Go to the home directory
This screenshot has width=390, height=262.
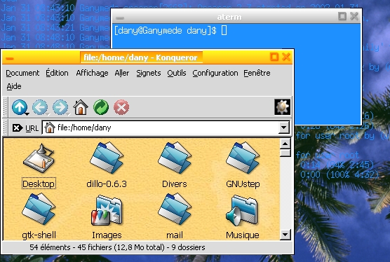tap(81, 107)
